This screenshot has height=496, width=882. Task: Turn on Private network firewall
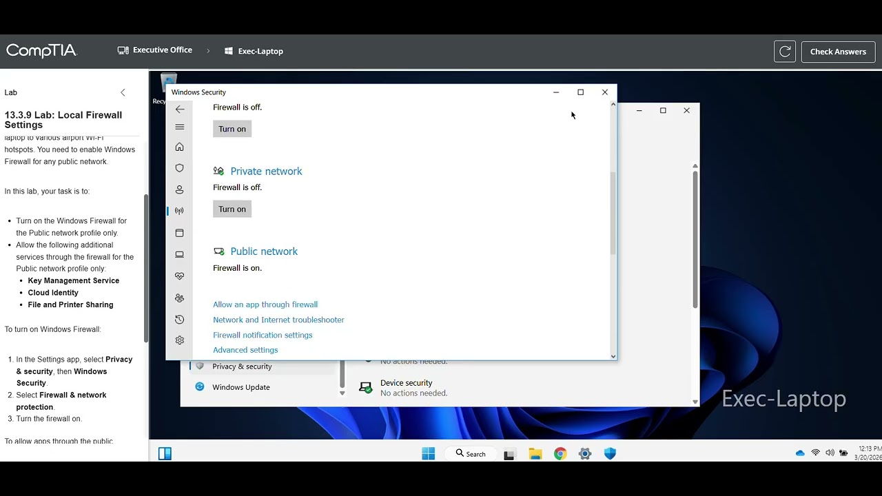[232, 209]
